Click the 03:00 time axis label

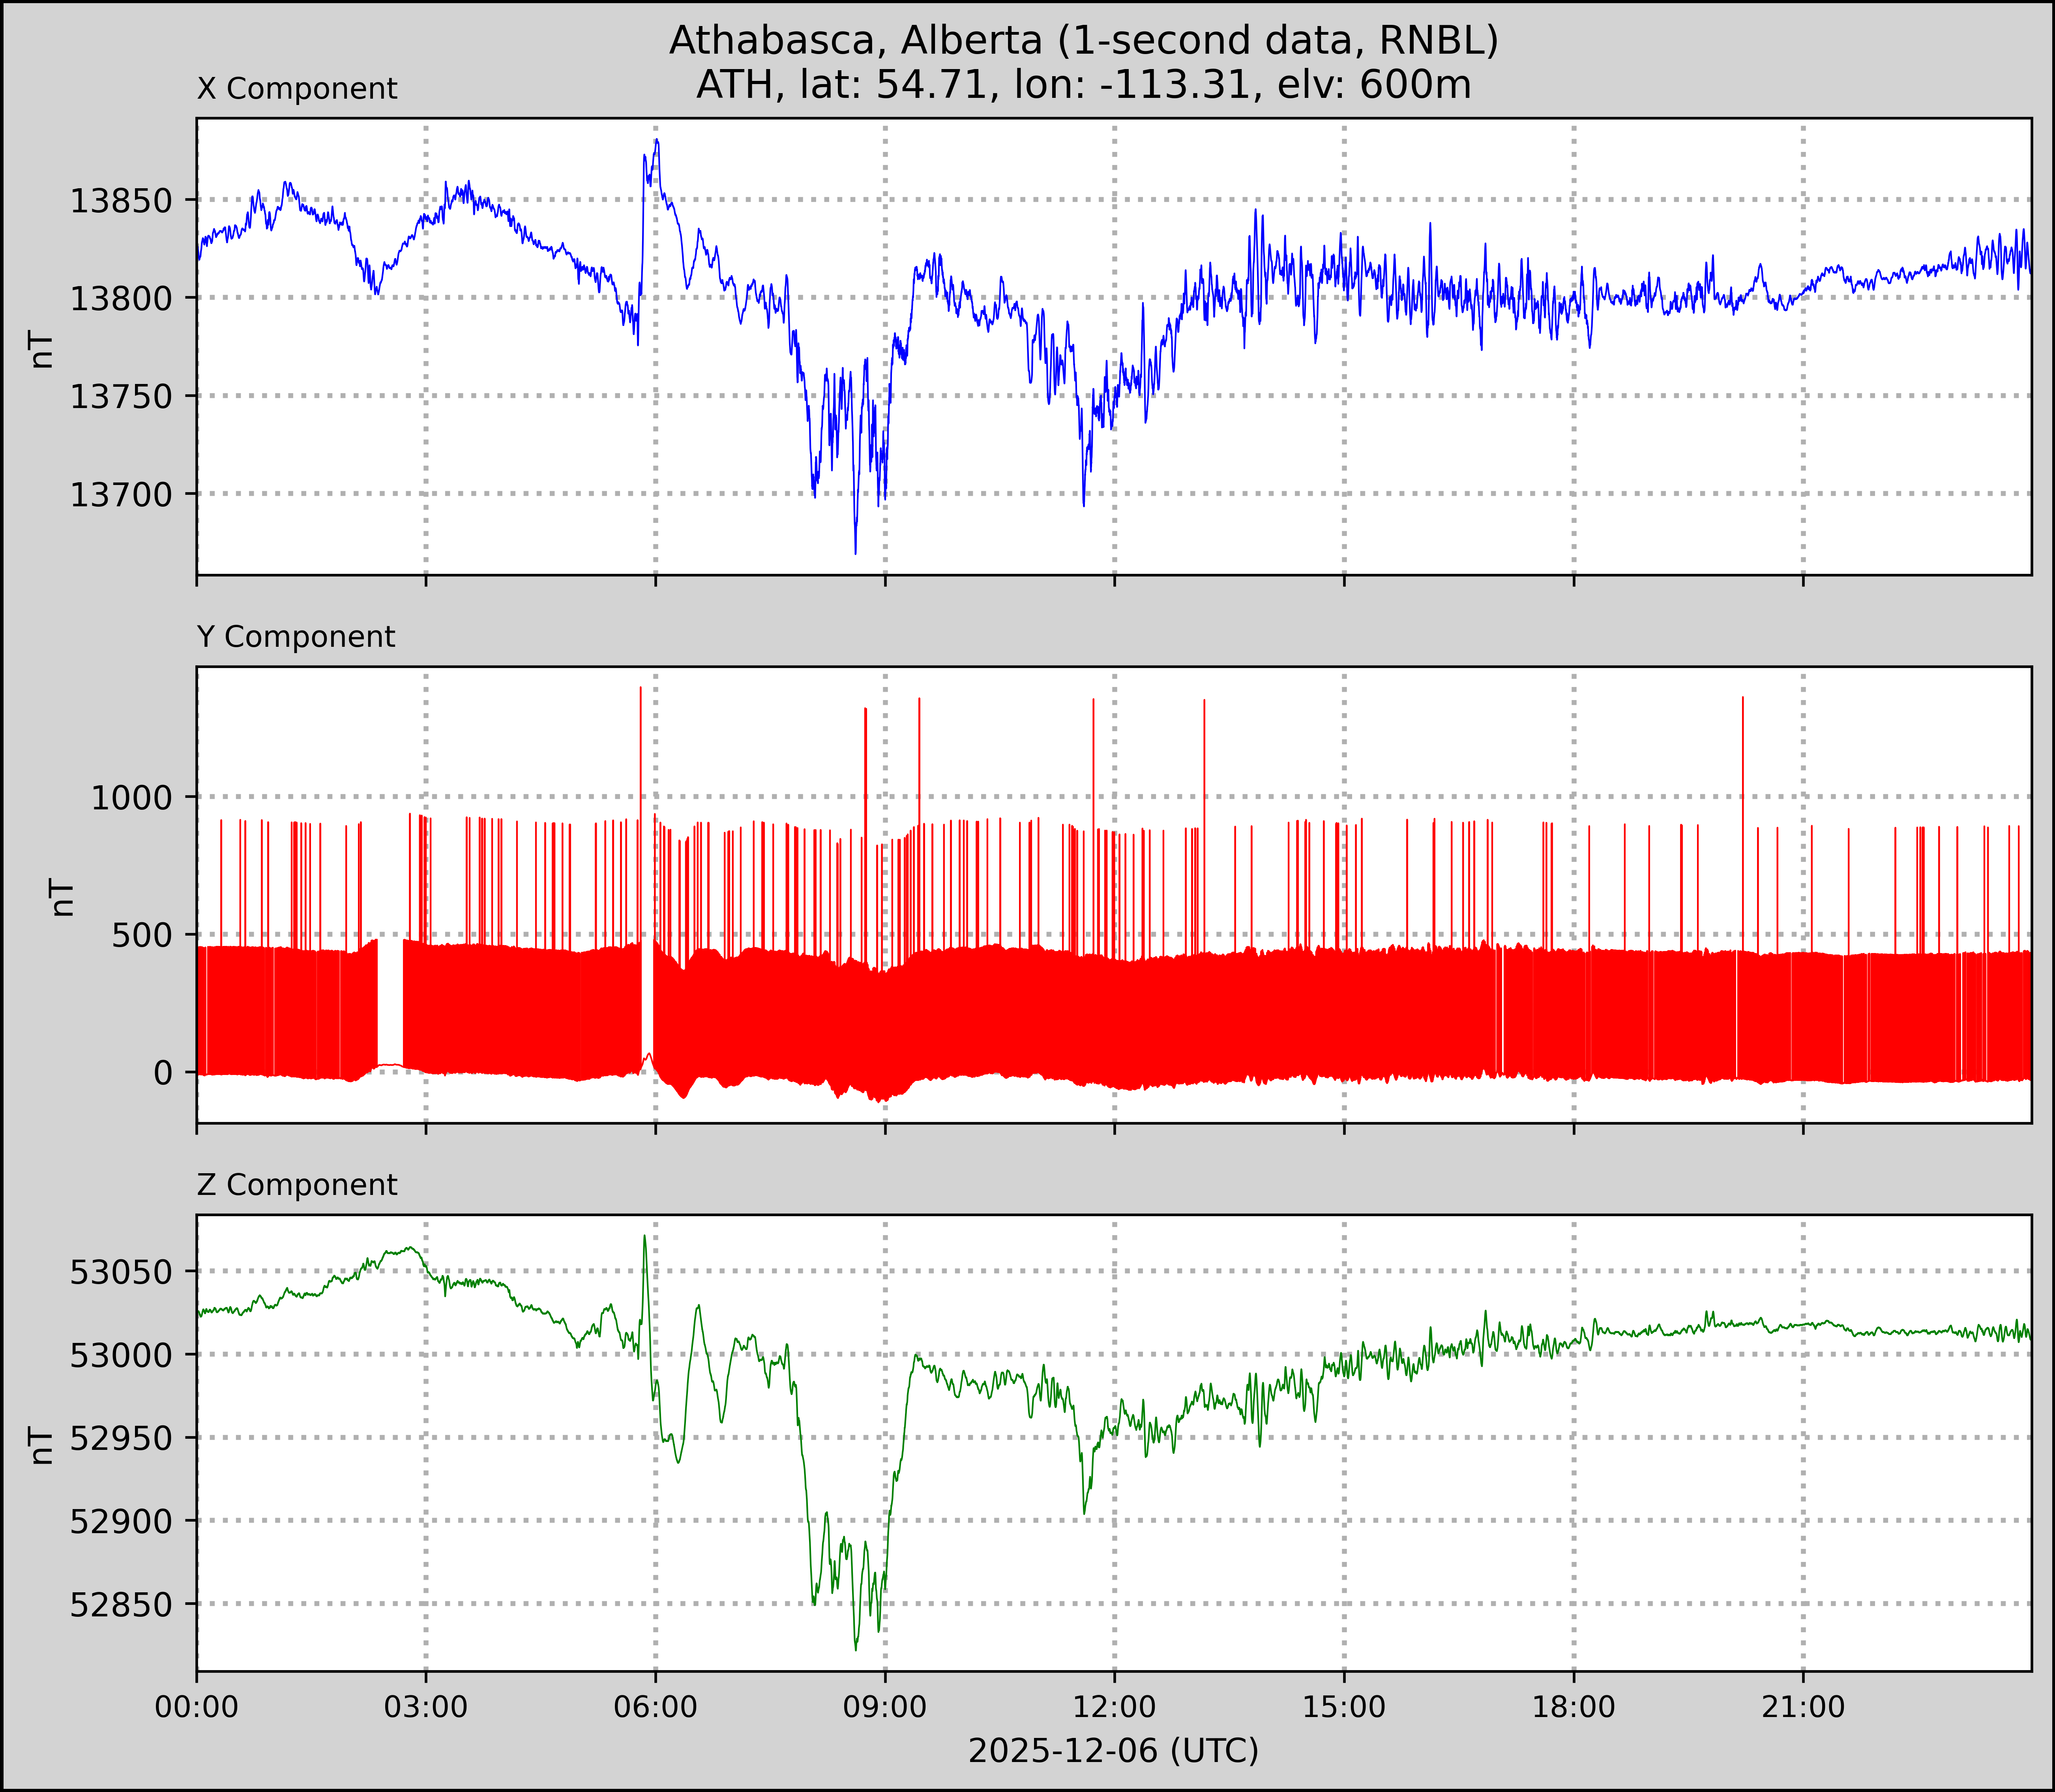click(x=426, y=1707)
